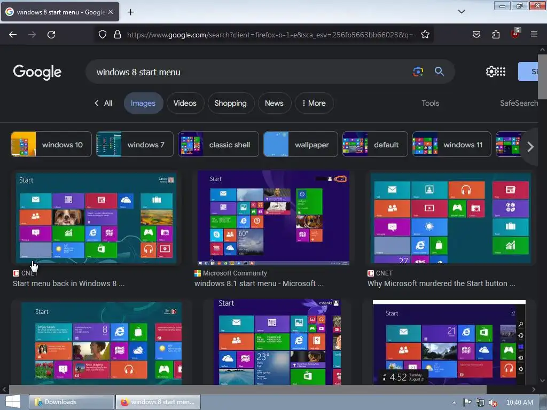
Task: Open the CNET murdered Start button image
Action: [x=450, y=218]
